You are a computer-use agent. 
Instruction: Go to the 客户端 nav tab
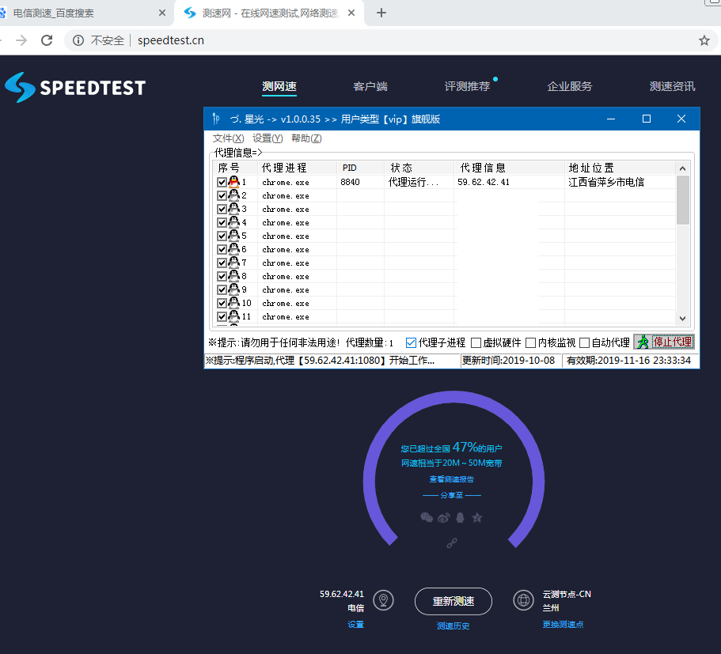click(370, 86)
